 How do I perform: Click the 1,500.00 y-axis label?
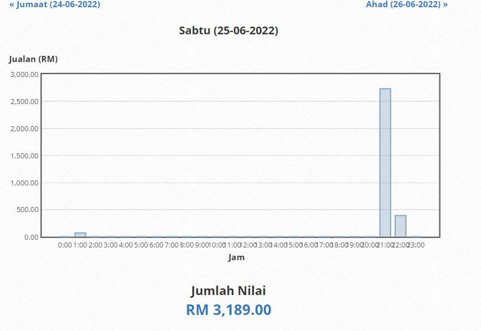(24, 156)
